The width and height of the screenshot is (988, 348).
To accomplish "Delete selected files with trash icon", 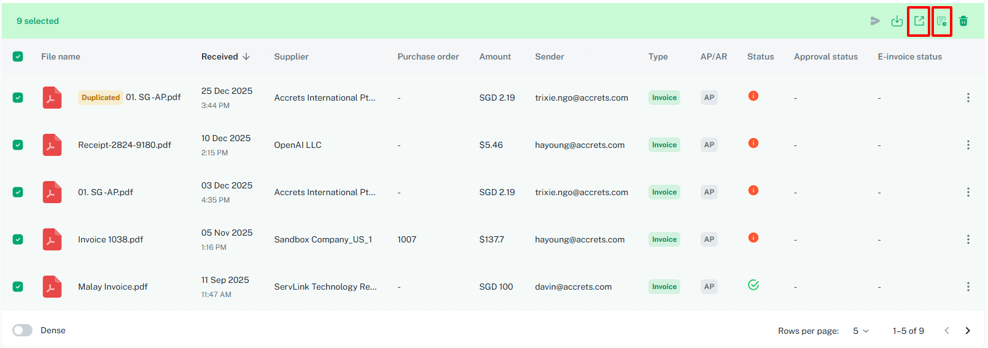I will [x=963, y=21].
